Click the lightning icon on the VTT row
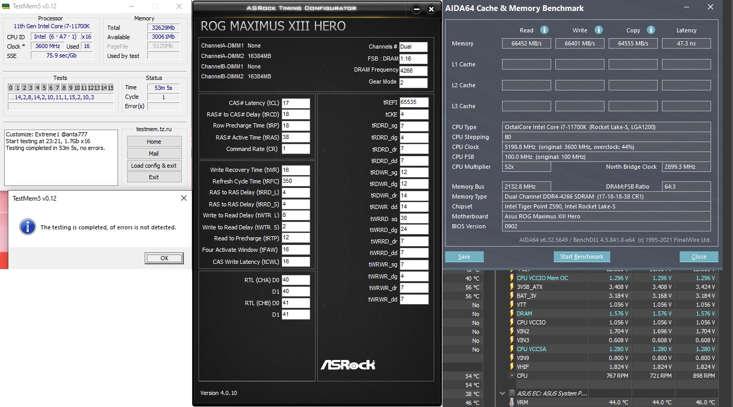 (x=511, y=305)
